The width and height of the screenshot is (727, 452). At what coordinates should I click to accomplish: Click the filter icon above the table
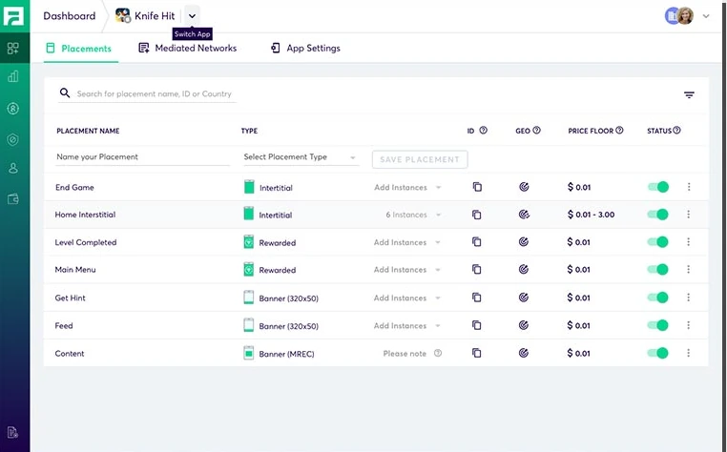pyautogui.click(x=689, y=95)
